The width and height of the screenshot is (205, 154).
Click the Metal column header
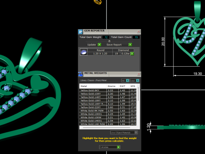coord(93,86)
